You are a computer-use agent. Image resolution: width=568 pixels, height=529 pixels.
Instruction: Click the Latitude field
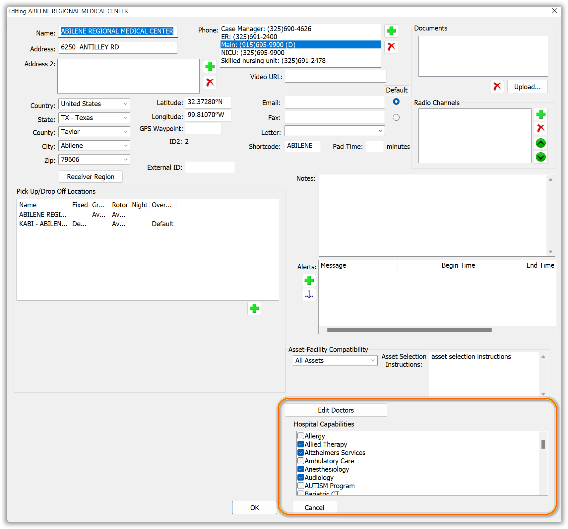(208, 102)
